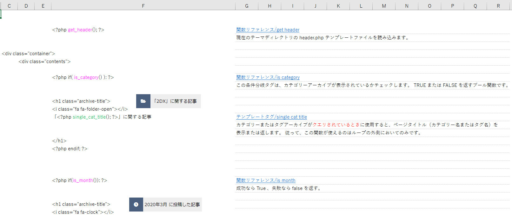Viewport: 512px width, 215px height.
Task: Select column I header
Action: pyautogui.click(x=292, y=6)
